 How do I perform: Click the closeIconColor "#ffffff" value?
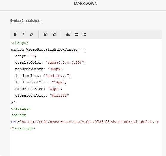pos(59,95)
